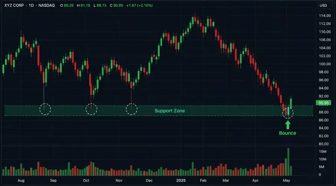Click the Bounce label

point(287,133)
